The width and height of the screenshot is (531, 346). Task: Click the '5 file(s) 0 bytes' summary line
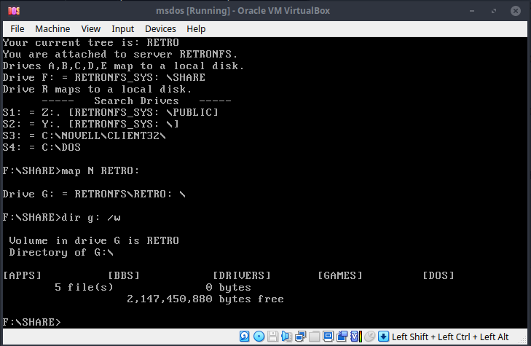click(153, 288)
